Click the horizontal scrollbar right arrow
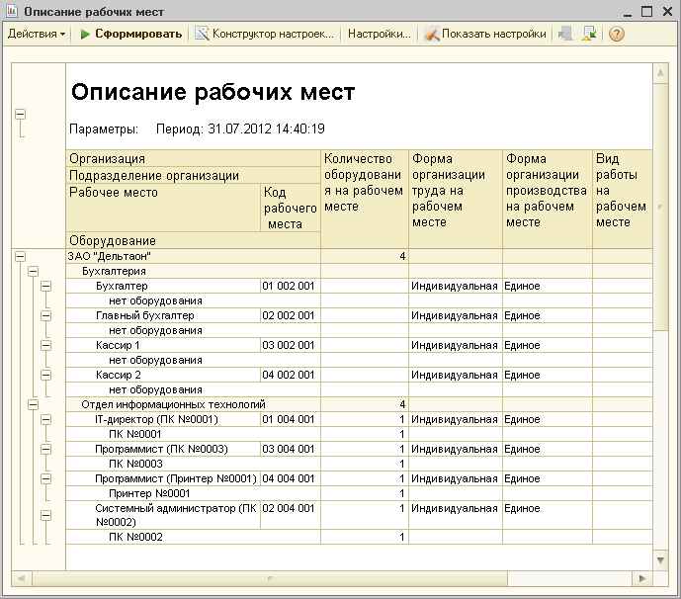This screenshot has width=681, height=599. click(x=641, y=578)
